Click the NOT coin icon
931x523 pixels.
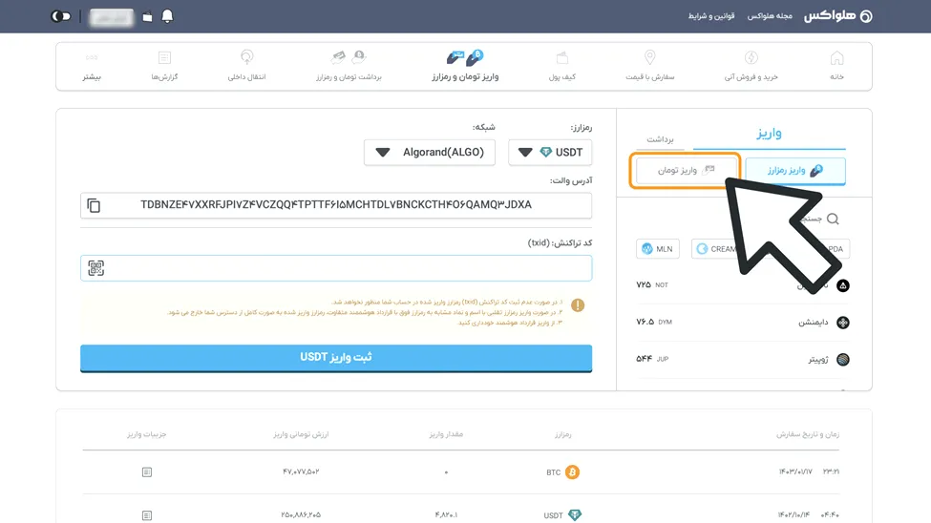(x=842, y=285)
